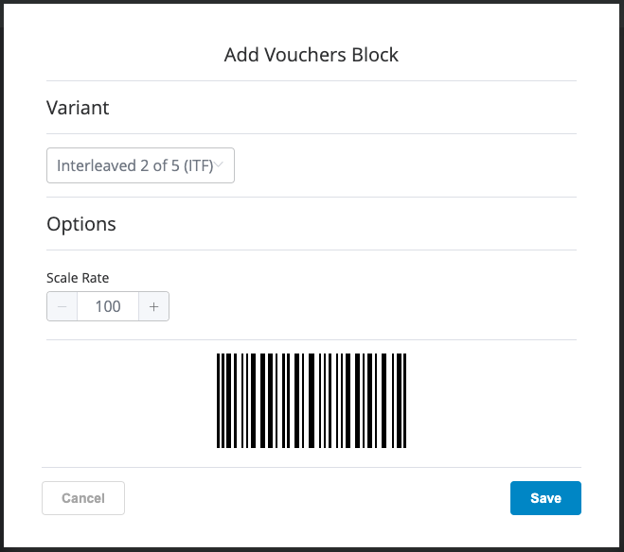The width and height of the screenshot is (624, 552).
Task: Click the plus icon for Scale Rate
Action: tap(153, 306)
